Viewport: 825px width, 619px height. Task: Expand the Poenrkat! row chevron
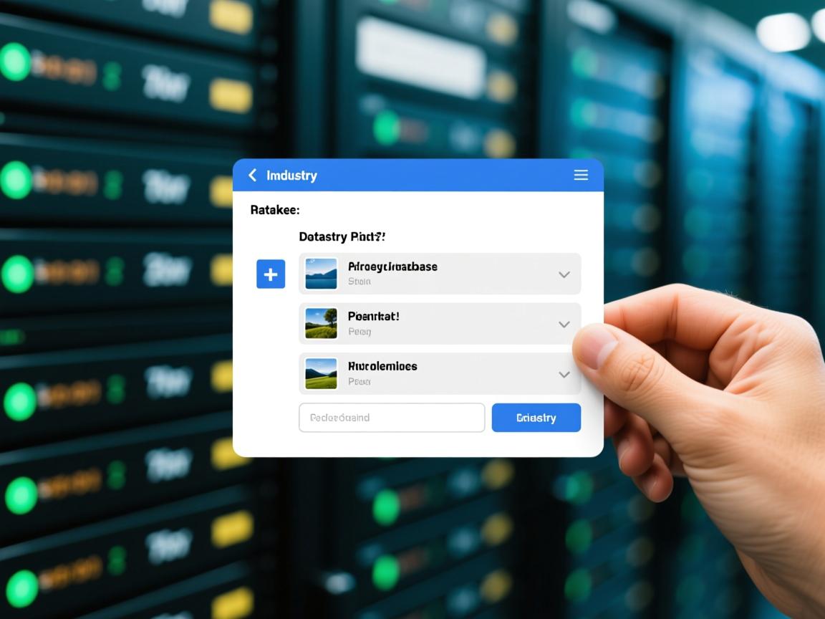tap(564, 325)
